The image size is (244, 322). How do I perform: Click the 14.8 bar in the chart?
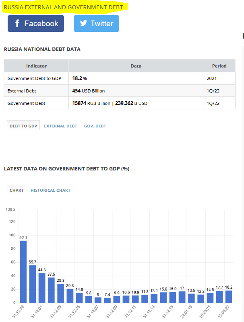(79, 297)
